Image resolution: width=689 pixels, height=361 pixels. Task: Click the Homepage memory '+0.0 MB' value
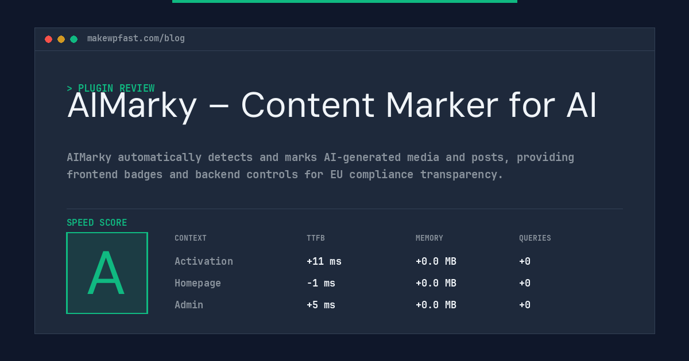(x=436, y=283)
